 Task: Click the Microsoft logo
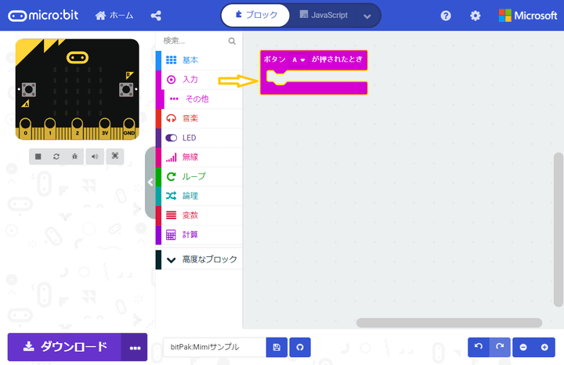[x=528, y=16]
